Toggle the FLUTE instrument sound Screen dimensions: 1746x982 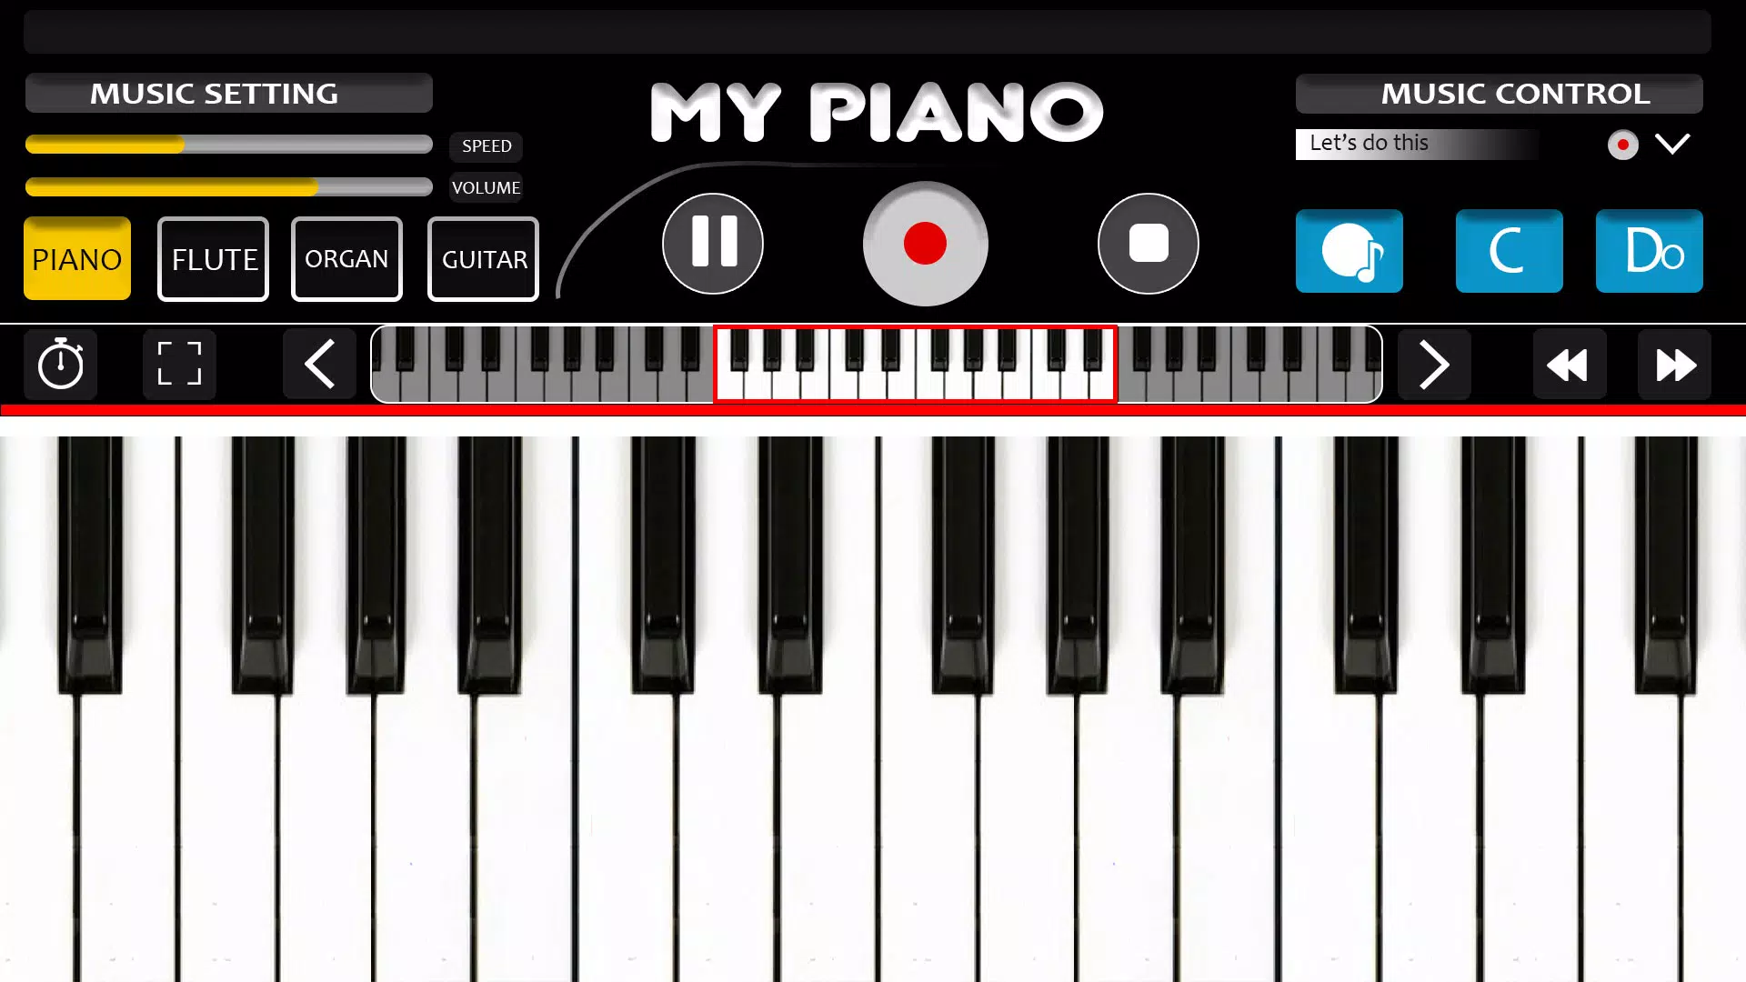pyautogui.click(x=212, y=259)
